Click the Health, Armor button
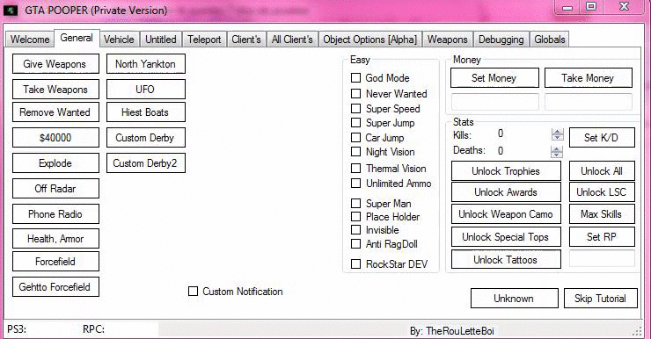Viewport: 651px width, 339px height. 55,238
